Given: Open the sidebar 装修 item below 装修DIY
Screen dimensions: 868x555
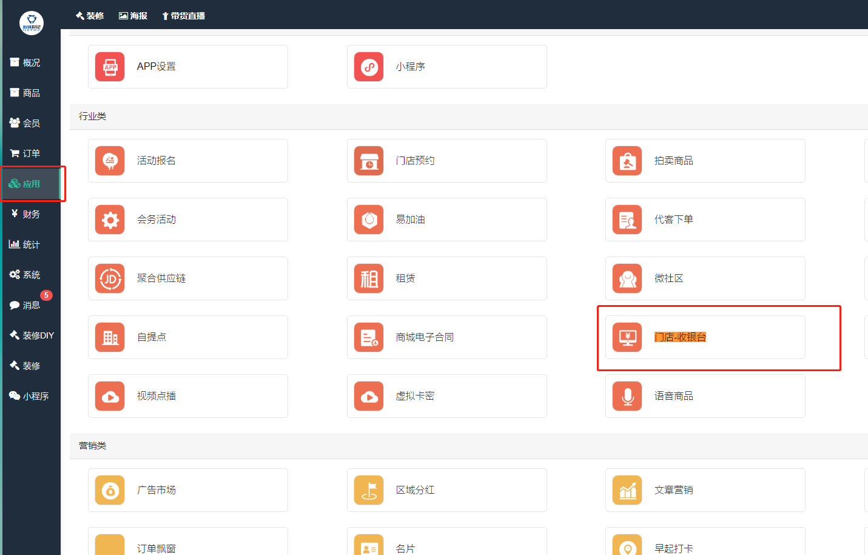Looking at the screenshot, I should click(30, 366).
